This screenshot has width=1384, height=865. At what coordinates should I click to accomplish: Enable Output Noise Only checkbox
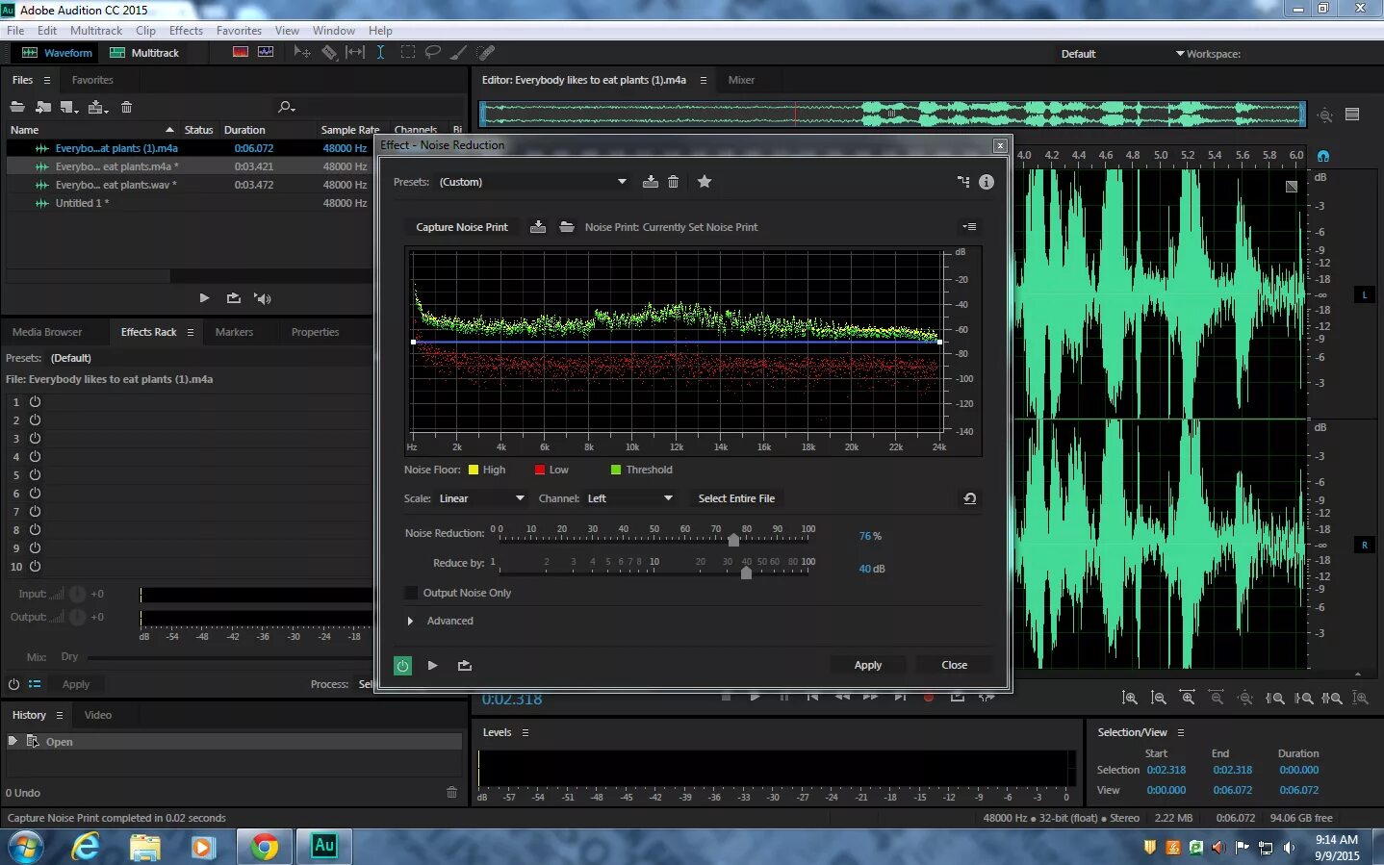(x=411, y=593)
